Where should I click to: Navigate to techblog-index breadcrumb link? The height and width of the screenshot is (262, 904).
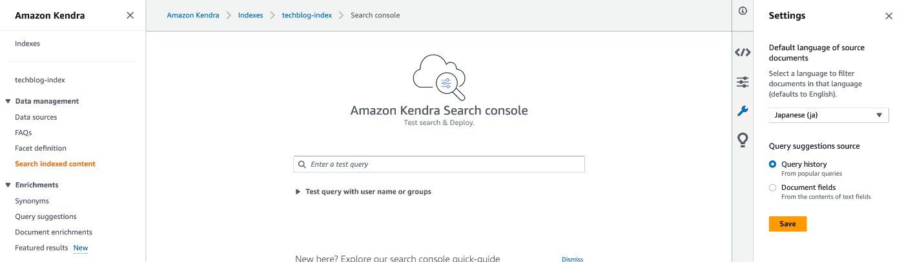[x=307, y=15]
